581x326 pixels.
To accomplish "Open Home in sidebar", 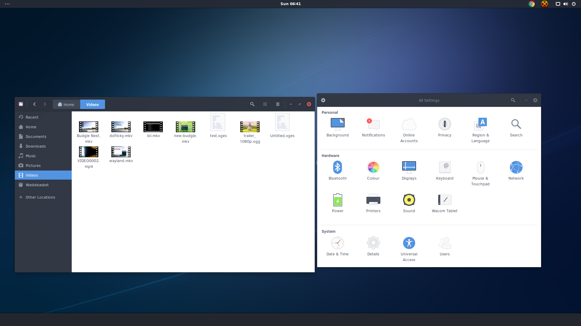I will [x=43, y=127].
